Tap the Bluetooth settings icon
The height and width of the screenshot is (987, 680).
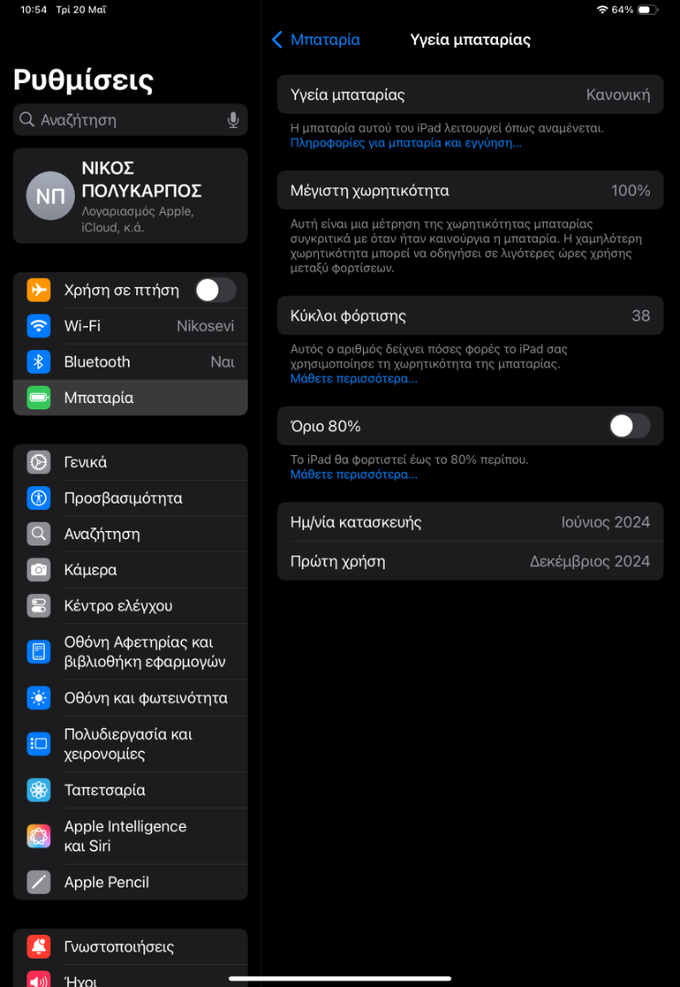(38, 361)
